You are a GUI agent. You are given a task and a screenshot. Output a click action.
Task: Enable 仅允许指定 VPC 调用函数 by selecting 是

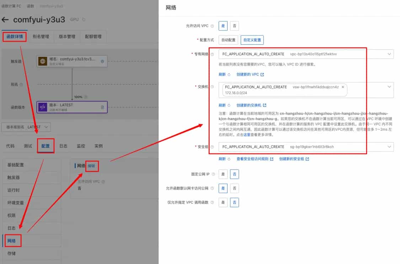click(x=223, y=202)
